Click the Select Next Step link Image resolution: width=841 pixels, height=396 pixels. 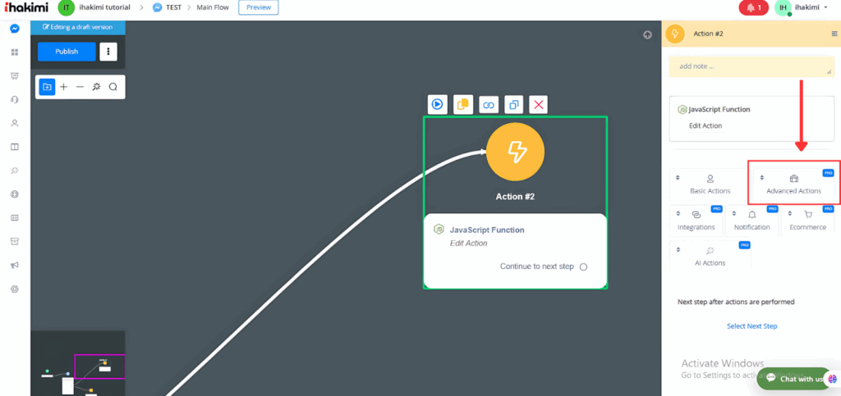coord(751,326)
